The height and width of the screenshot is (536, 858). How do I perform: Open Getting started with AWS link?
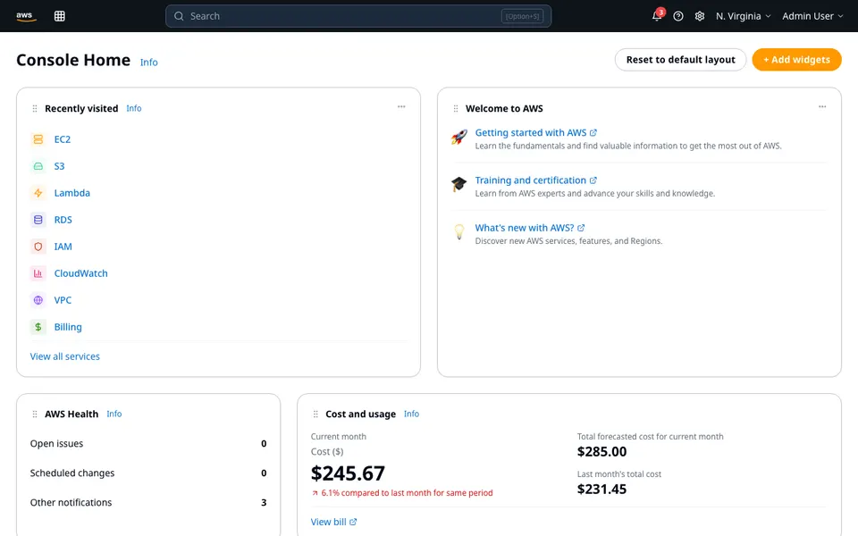click(x=531, y=133)
